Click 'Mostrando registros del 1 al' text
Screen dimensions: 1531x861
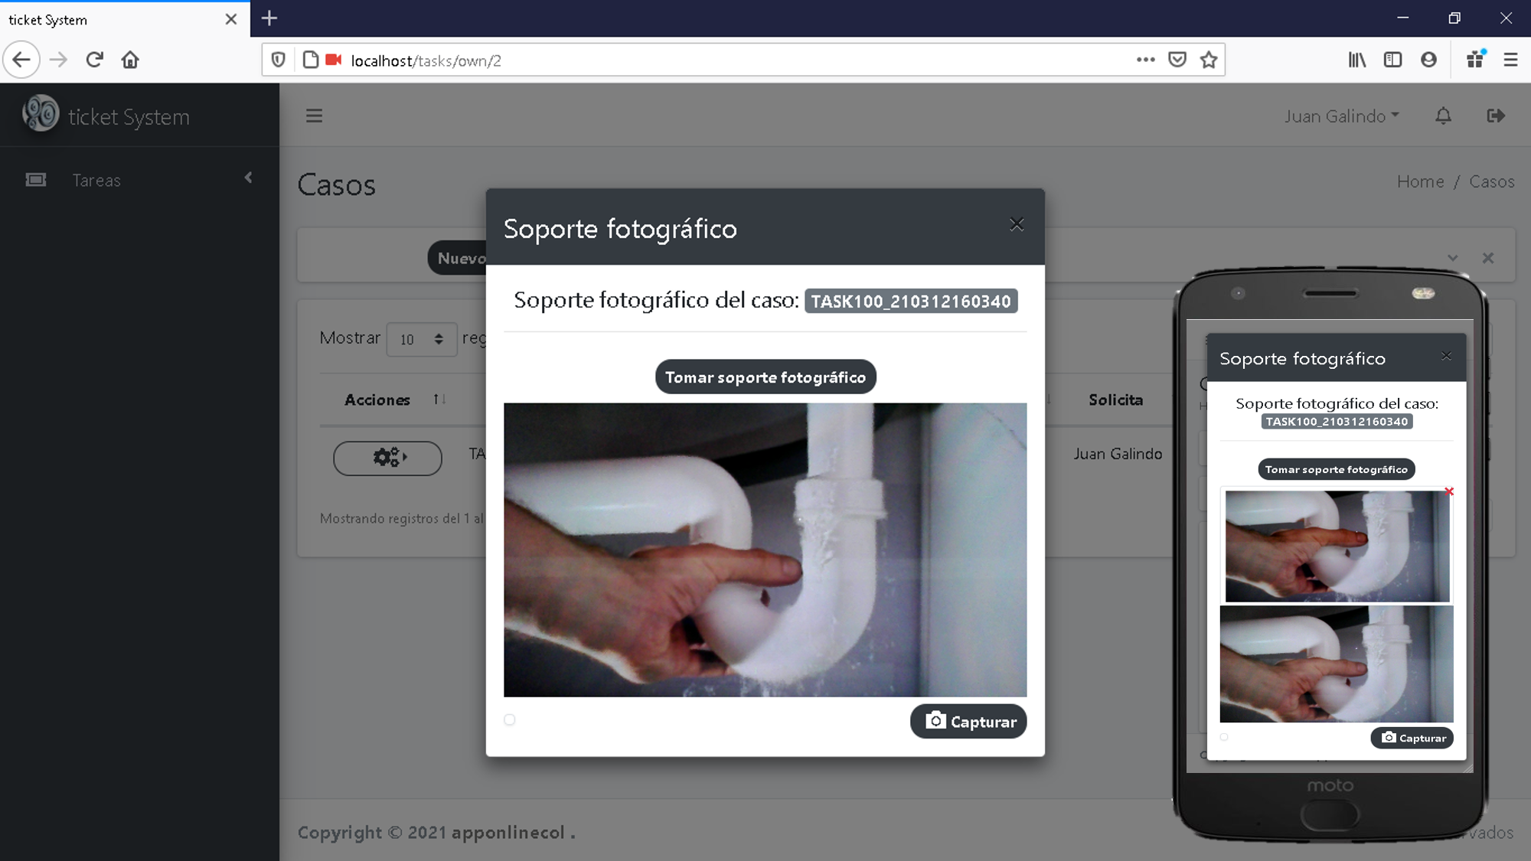pos(402,518)
